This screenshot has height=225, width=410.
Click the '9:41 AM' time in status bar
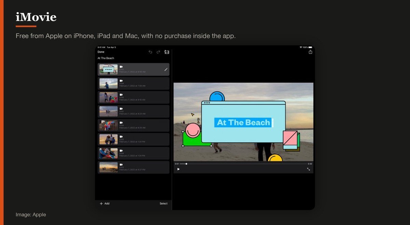pos(101,47)
